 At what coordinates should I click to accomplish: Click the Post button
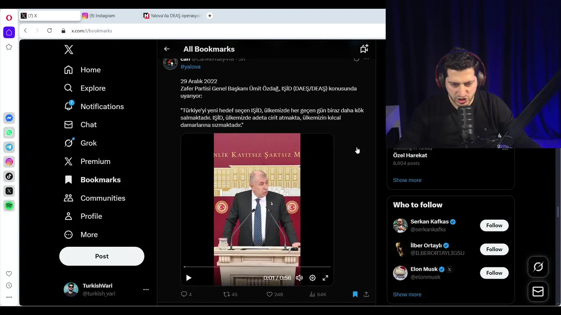click(x=102, y=256)
